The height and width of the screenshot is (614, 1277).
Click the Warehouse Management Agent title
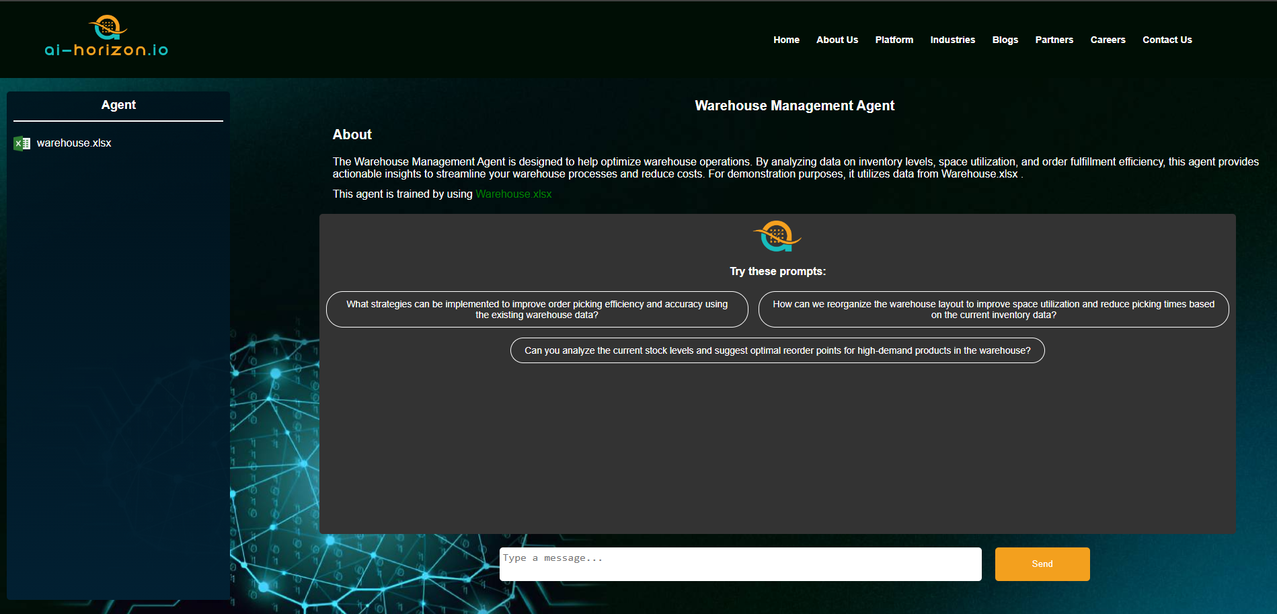tap(794, 106)
